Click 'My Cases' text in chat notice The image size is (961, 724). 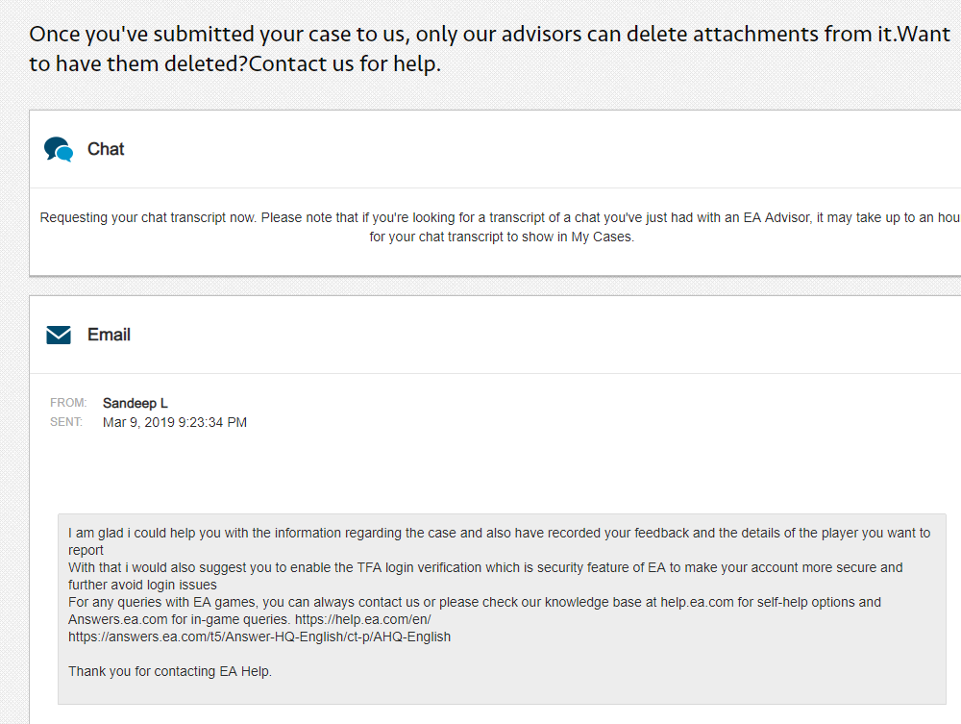(x=602, y=237)
